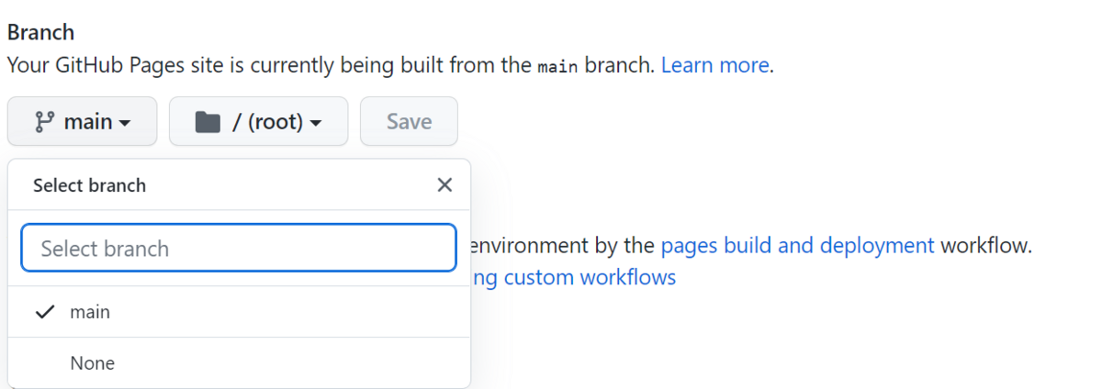Screen dimensions: 1102x389
Task: Open the main branch dropdown
Action: 83,121
